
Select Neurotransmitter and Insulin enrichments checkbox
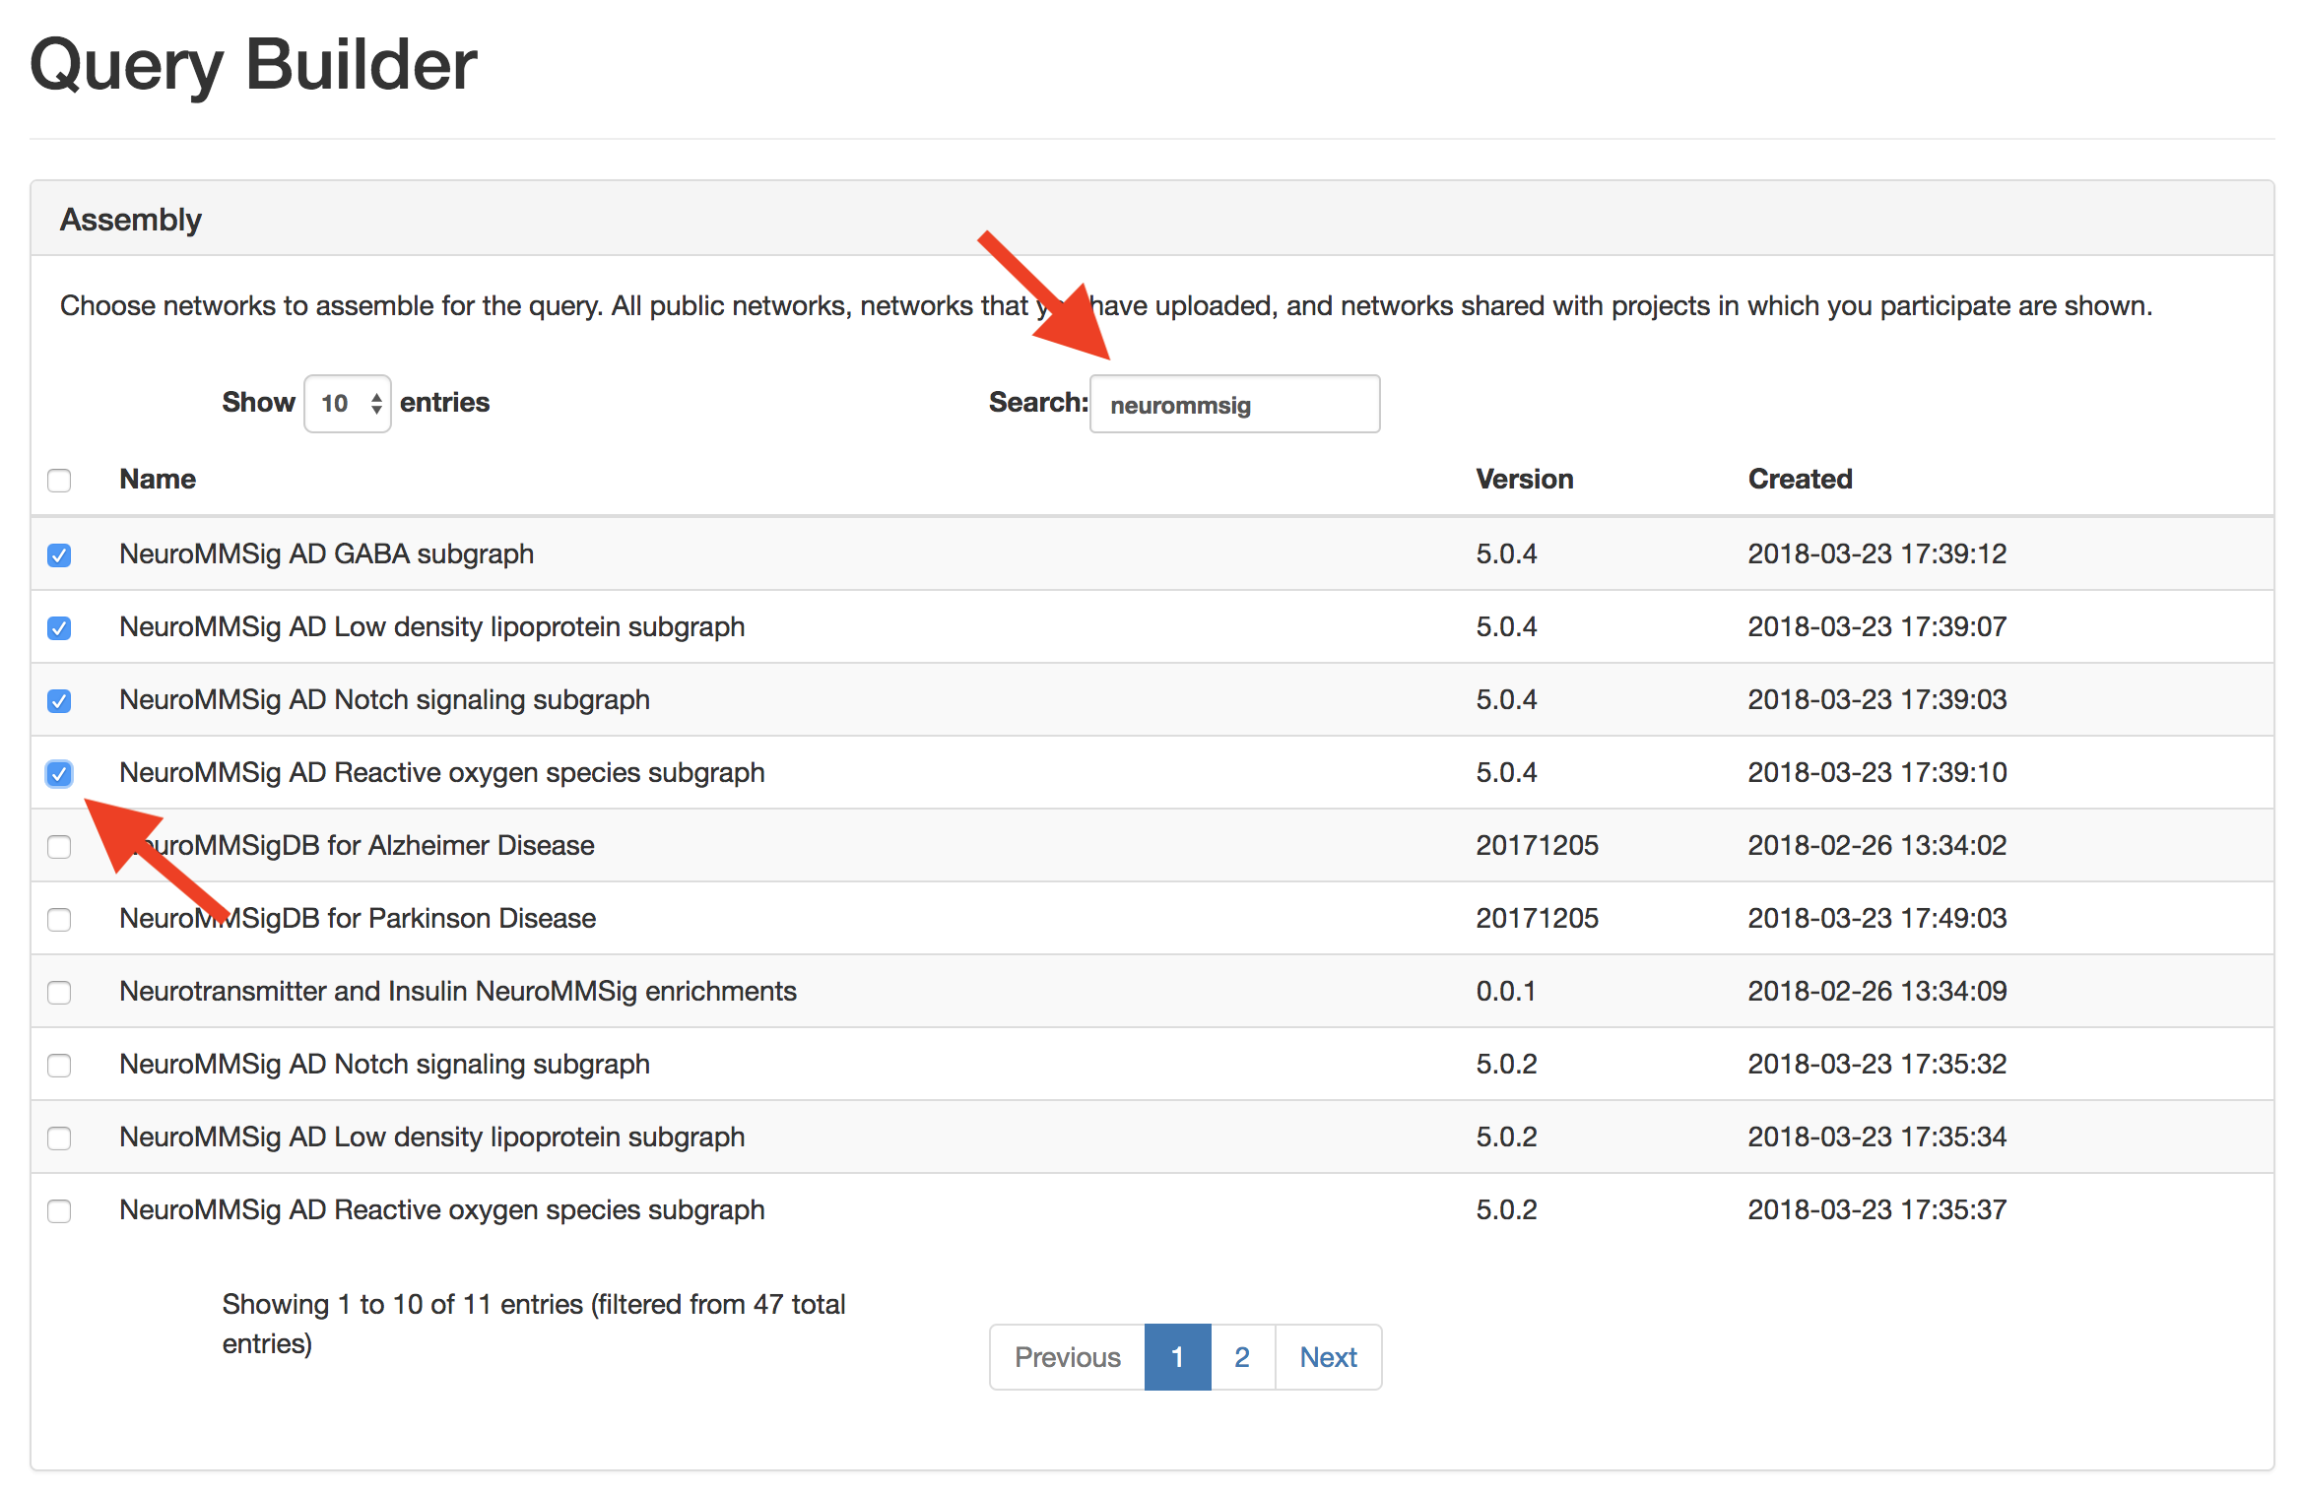coord(59,993)
